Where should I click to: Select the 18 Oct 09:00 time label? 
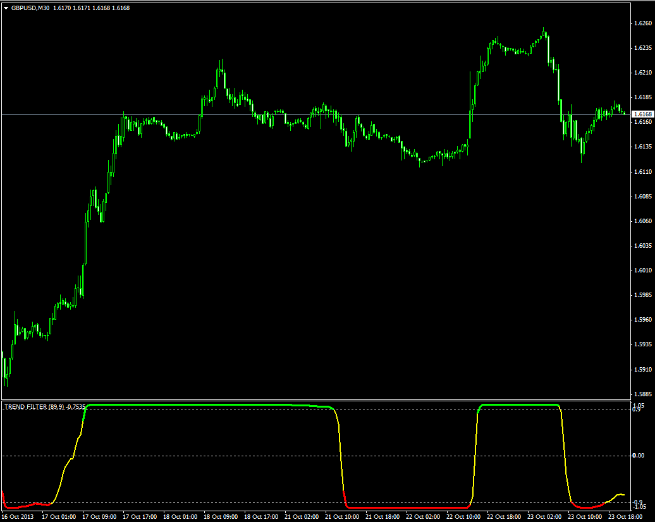pyautogui.click(x=221, y=516)
